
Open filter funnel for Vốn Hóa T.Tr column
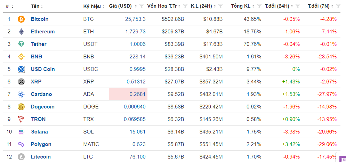click(185, 6)
